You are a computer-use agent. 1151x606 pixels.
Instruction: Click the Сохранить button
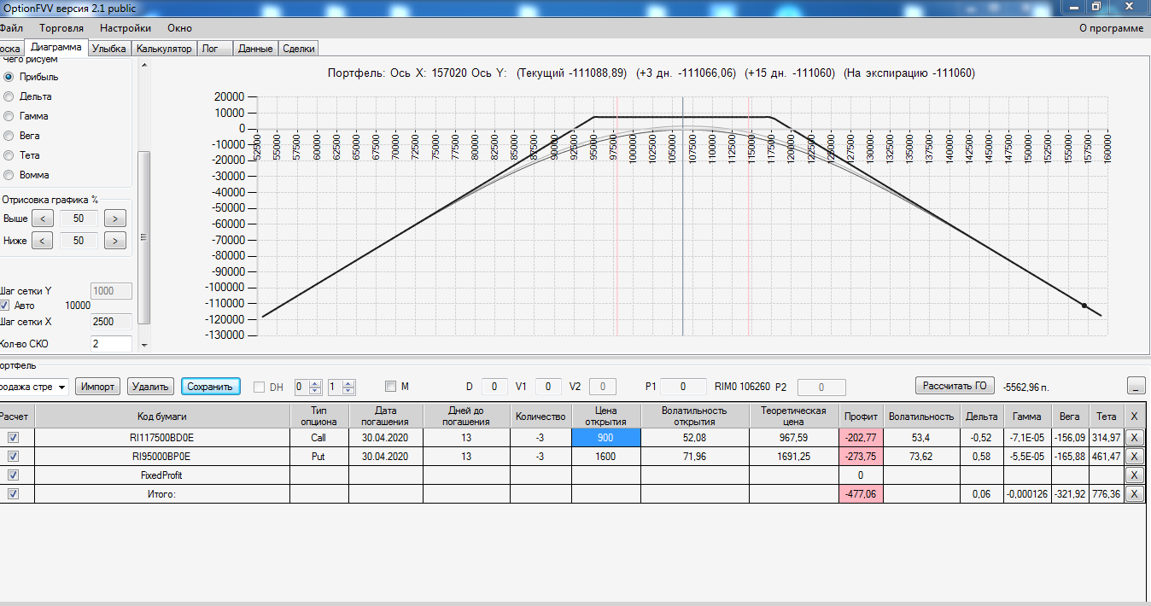click(x=210, y=387)
